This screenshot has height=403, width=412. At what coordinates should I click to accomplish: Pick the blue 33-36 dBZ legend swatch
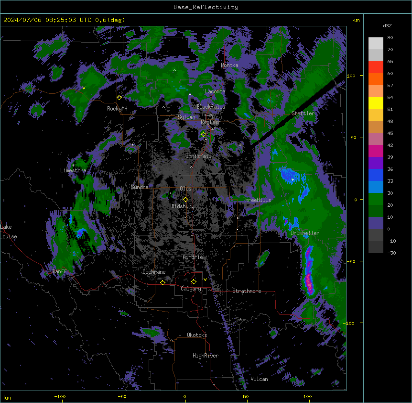pyautogui.click(x=376, y=175)
